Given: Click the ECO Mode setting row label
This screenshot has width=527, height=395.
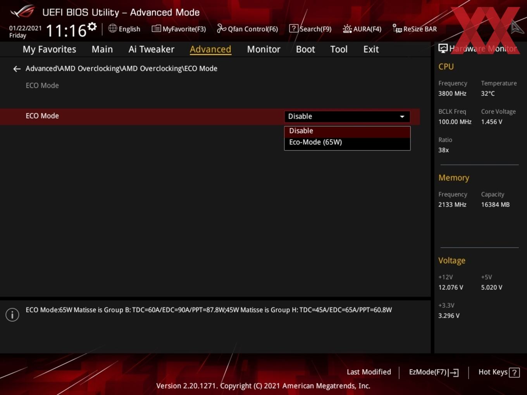Looking at the screenshot, I should click(42, 116).
